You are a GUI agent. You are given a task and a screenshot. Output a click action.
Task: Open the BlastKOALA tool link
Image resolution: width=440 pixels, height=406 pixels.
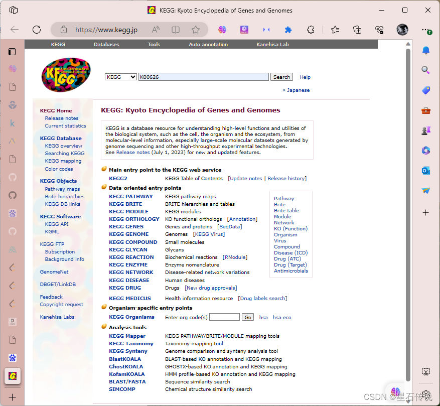tap(125, 359)
